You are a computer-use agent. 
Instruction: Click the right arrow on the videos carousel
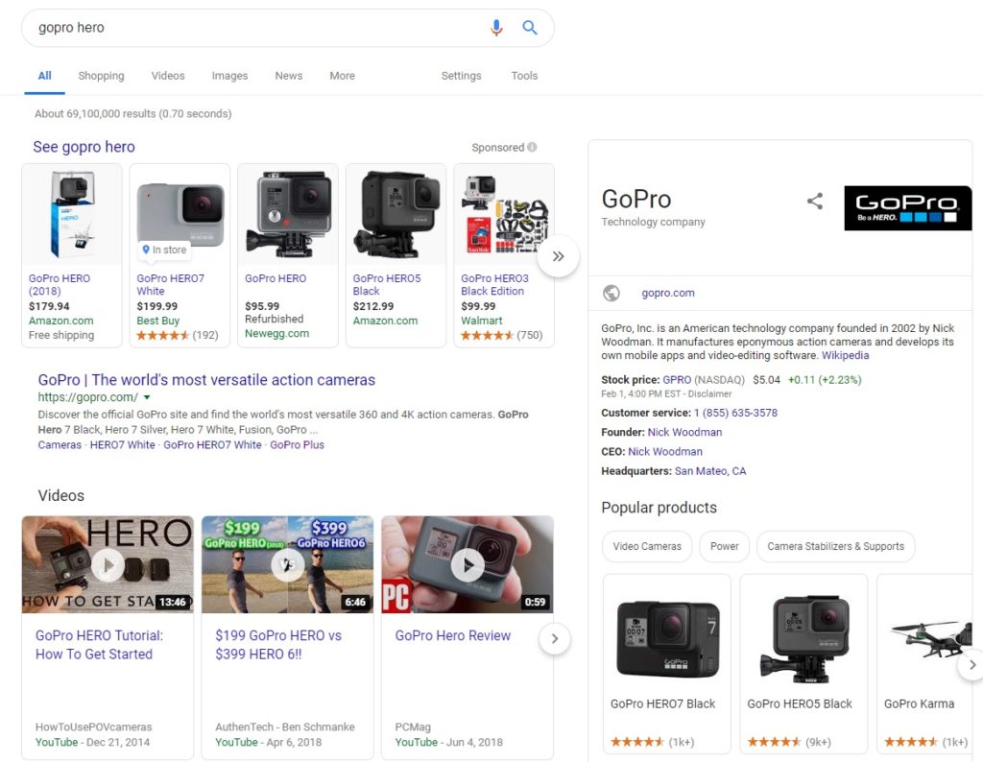point(555,638)
